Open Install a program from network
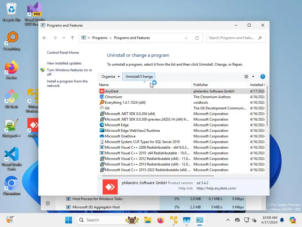 [x=67, y=83]
